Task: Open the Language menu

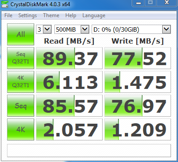Action: [94, 15]
